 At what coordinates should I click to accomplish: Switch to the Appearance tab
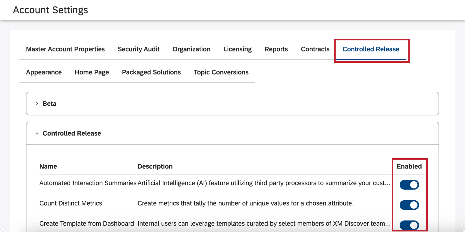(x=44, y=72)
